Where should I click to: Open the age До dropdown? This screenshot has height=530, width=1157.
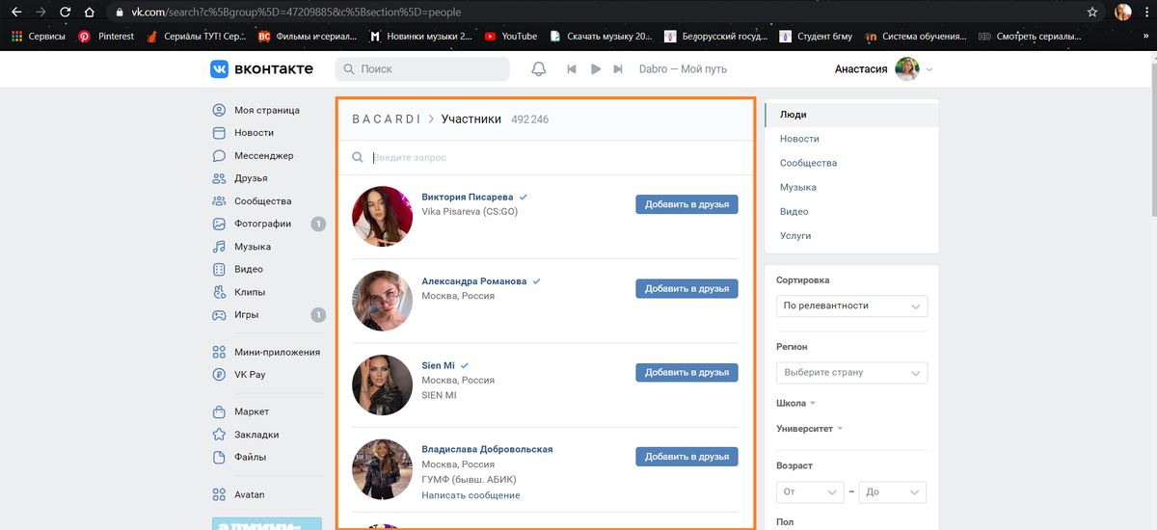pos(892,492)
